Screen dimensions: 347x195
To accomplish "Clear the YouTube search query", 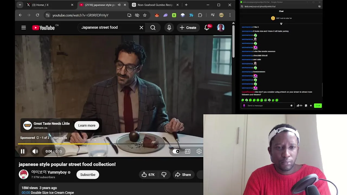I will [141, 27].
